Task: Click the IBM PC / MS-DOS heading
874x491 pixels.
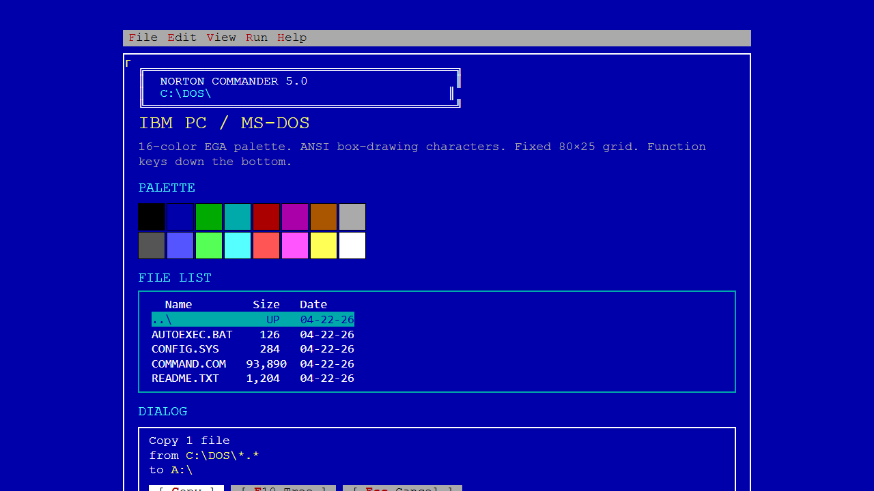Action: coord(225,123)
